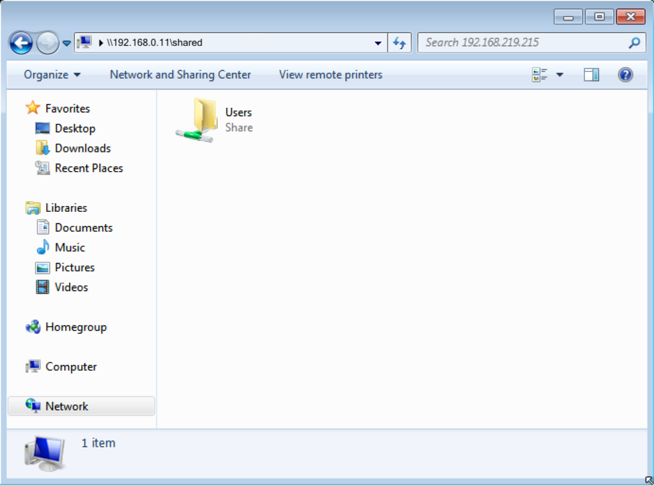Image resolution: width=654 pixels, height=485 pixels.
Task: Click the greyed Forward arrow button
Action: click(x=47, y=43)
